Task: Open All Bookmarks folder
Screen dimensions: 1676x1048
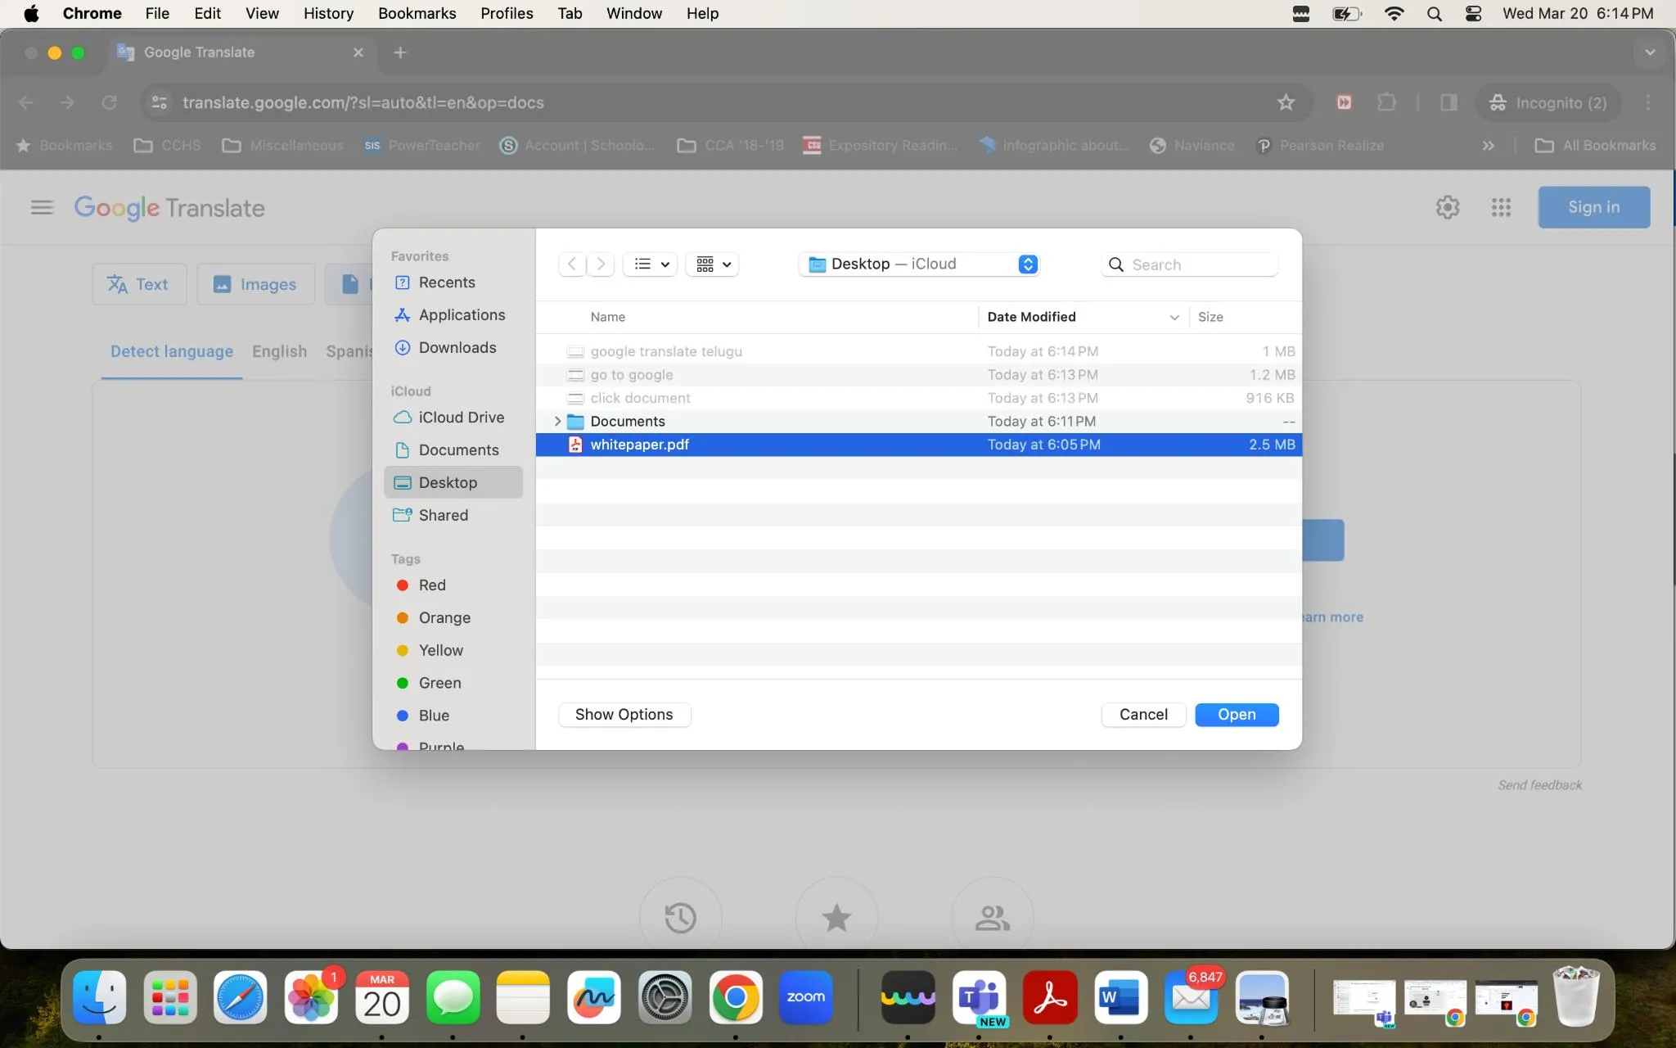Action: point(1595,145)
